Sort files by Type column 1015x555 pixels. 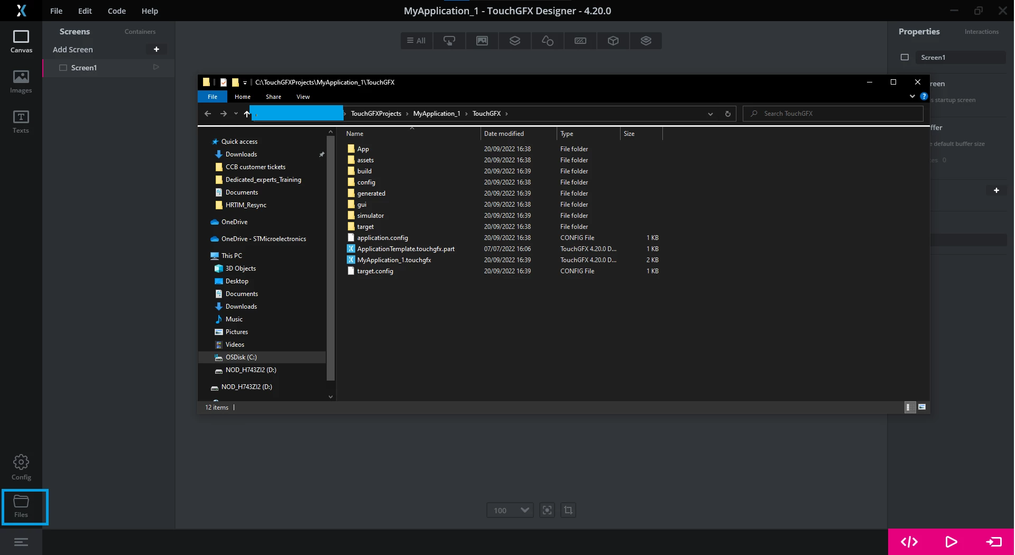[x=588, y=134]
